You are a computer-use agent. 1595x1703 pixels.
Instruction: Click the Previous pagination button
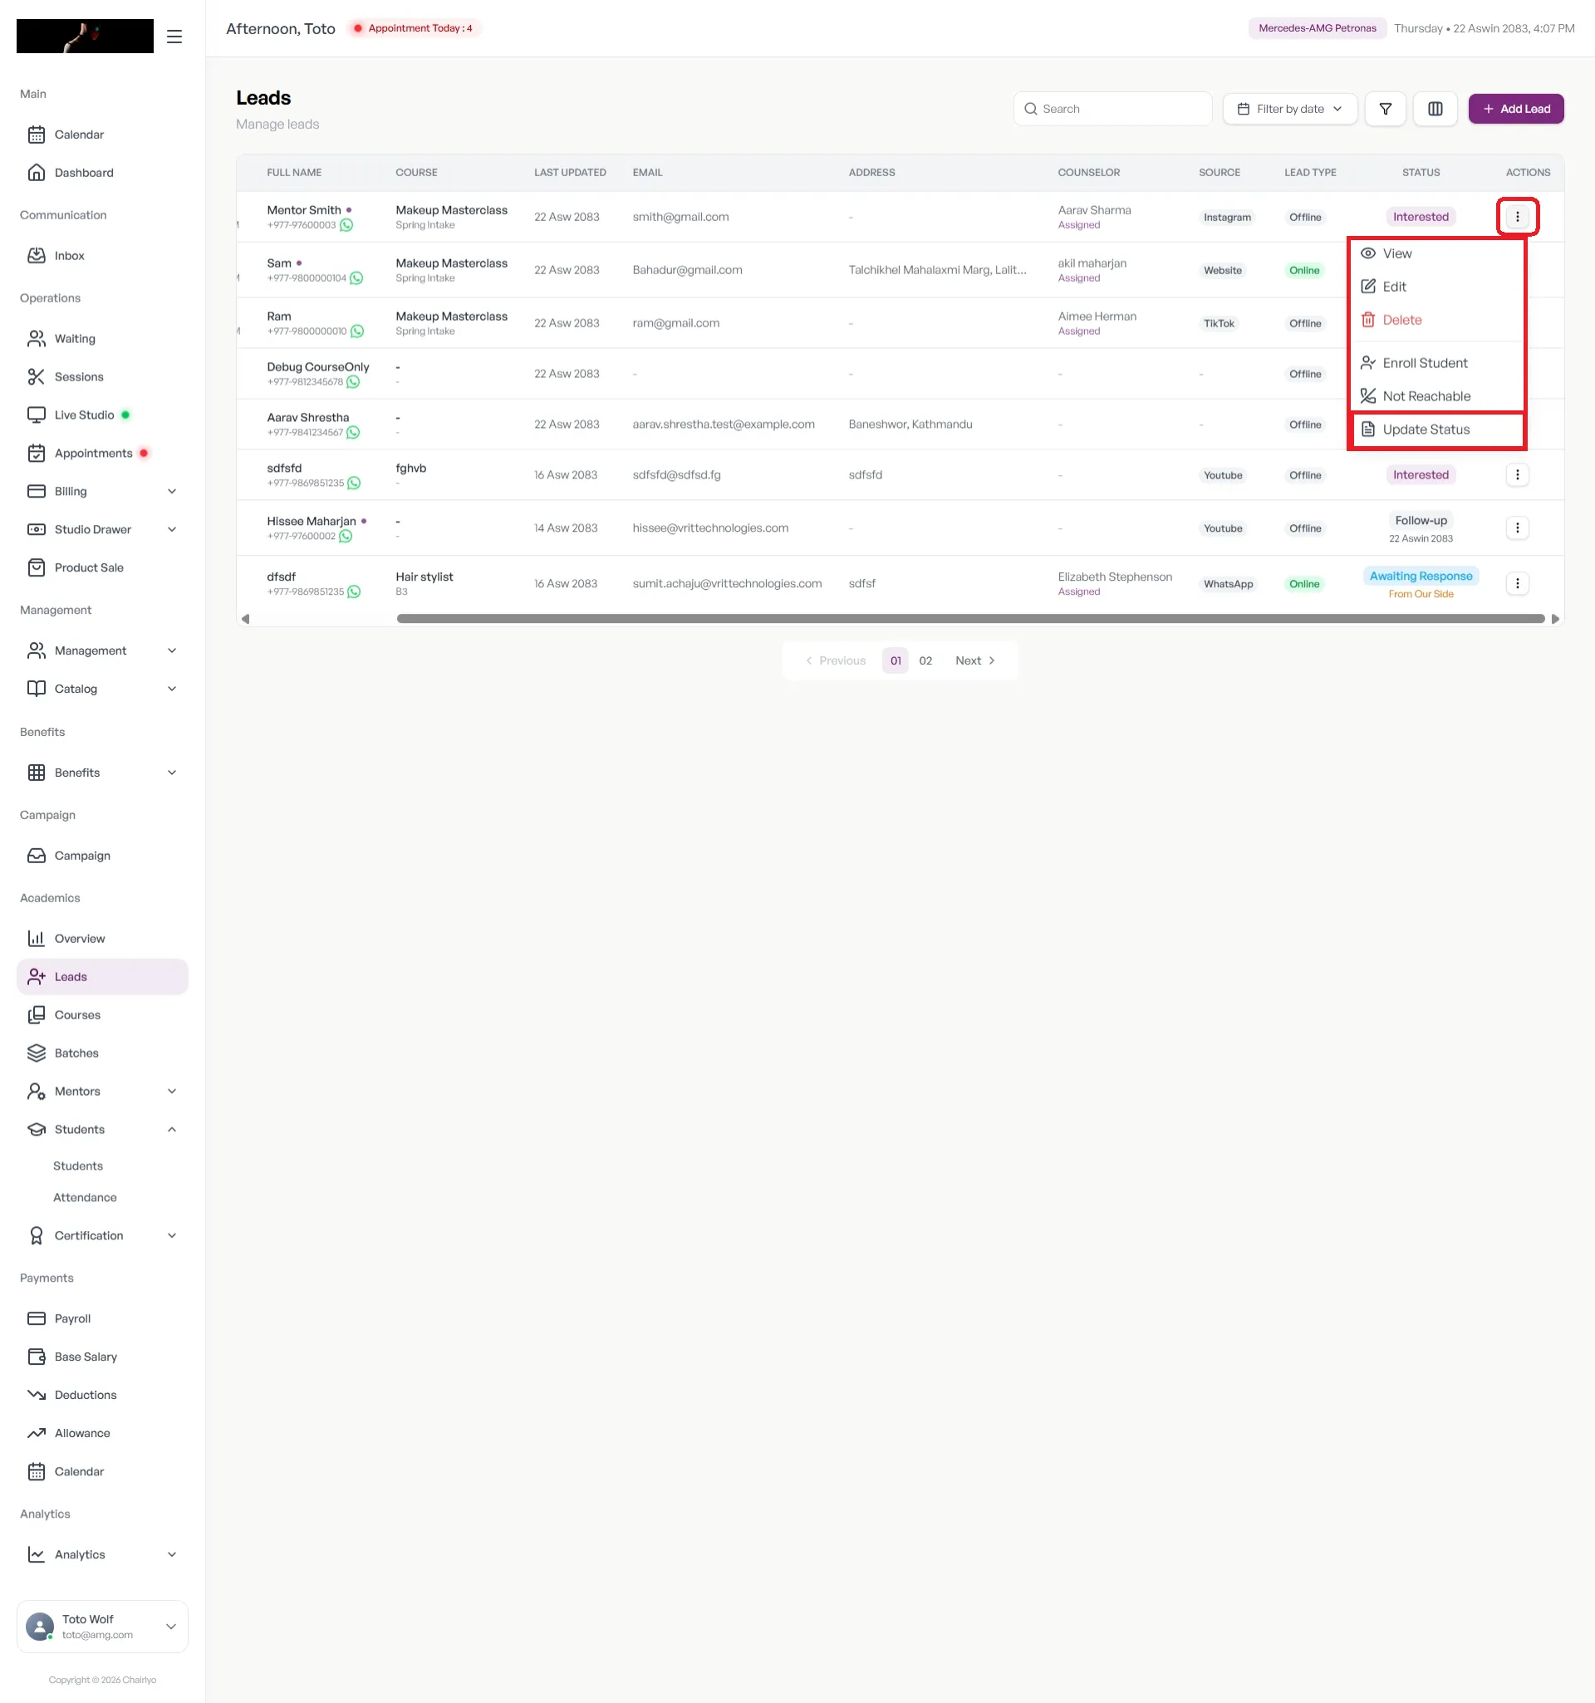(835, 660)
